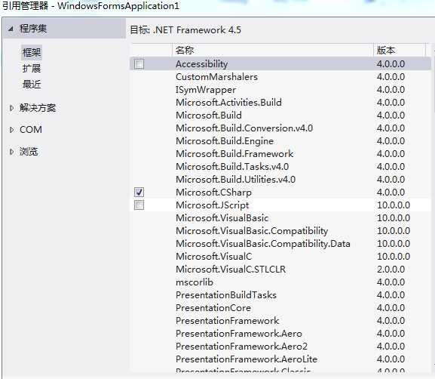Uncheck the Microsoft.CSharp checkbox
Screen dimensions: 435x379
point(139,193)
